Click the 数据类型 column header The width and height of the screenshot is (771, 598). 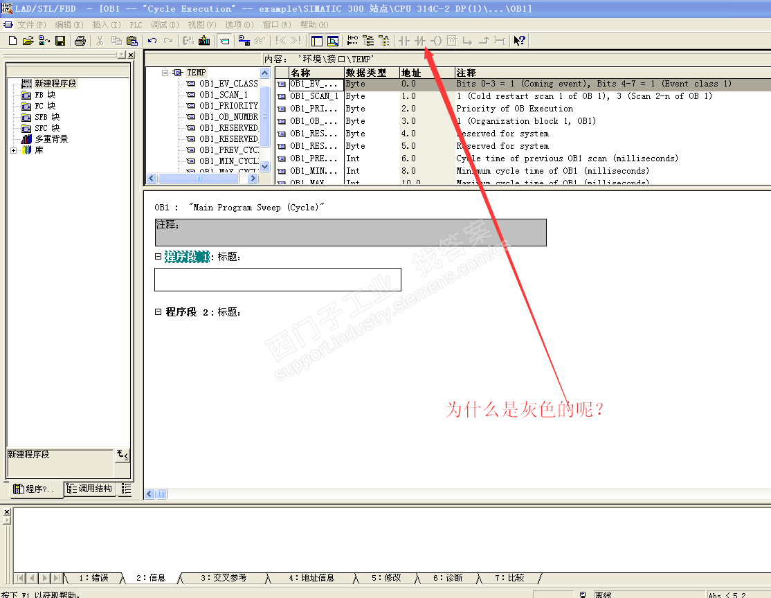point(371,73)
